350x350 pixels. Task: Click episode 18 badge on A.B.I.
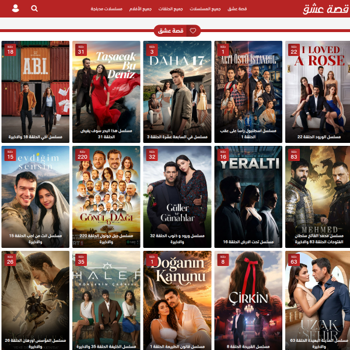click(10, 50)
